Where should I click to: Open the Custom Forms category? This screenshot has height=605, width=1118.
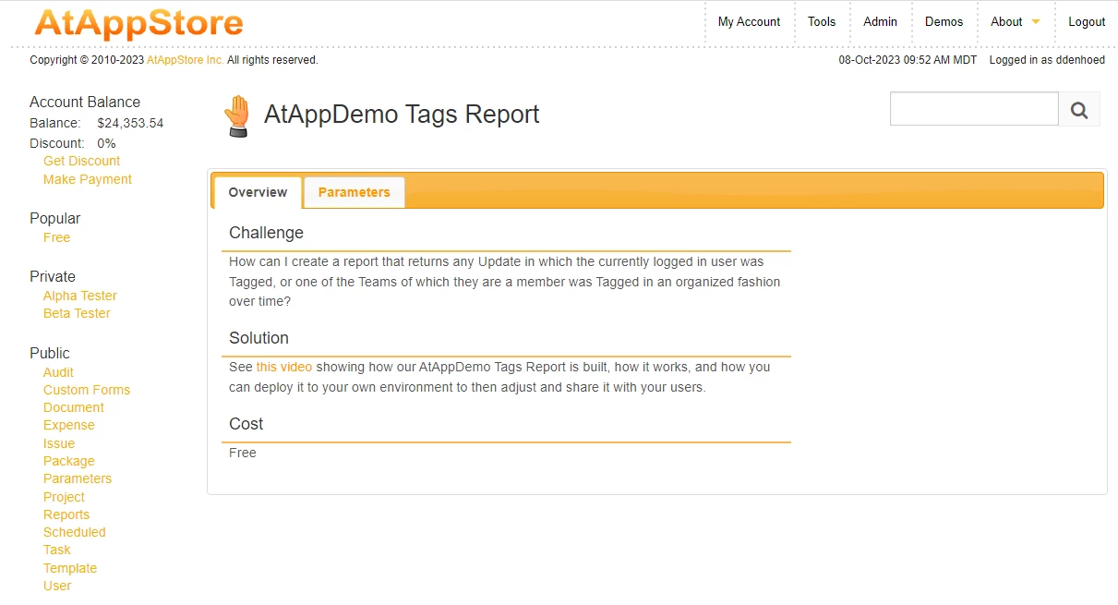pos(87,390)
